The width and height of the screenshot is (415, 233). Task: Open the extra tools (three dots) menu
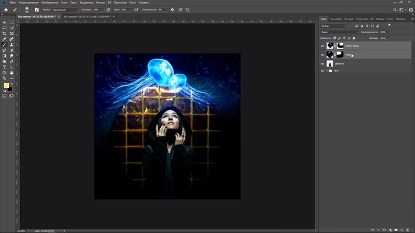tap(12, 78)
